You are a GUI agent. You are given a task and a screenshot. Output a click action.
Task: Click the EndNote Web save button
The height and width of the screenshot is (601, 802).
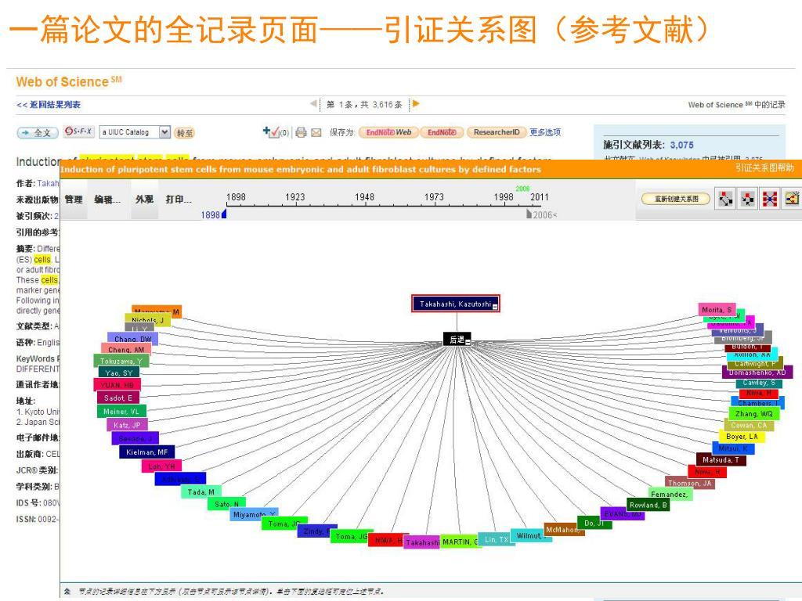coord(388,132)
